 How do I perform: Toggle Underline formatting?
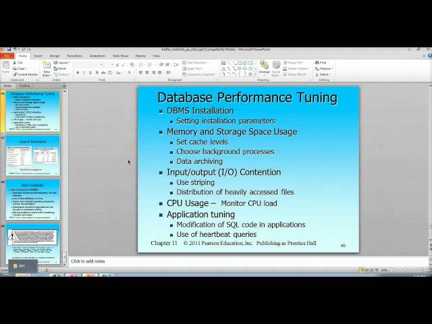tap(90, 73)
